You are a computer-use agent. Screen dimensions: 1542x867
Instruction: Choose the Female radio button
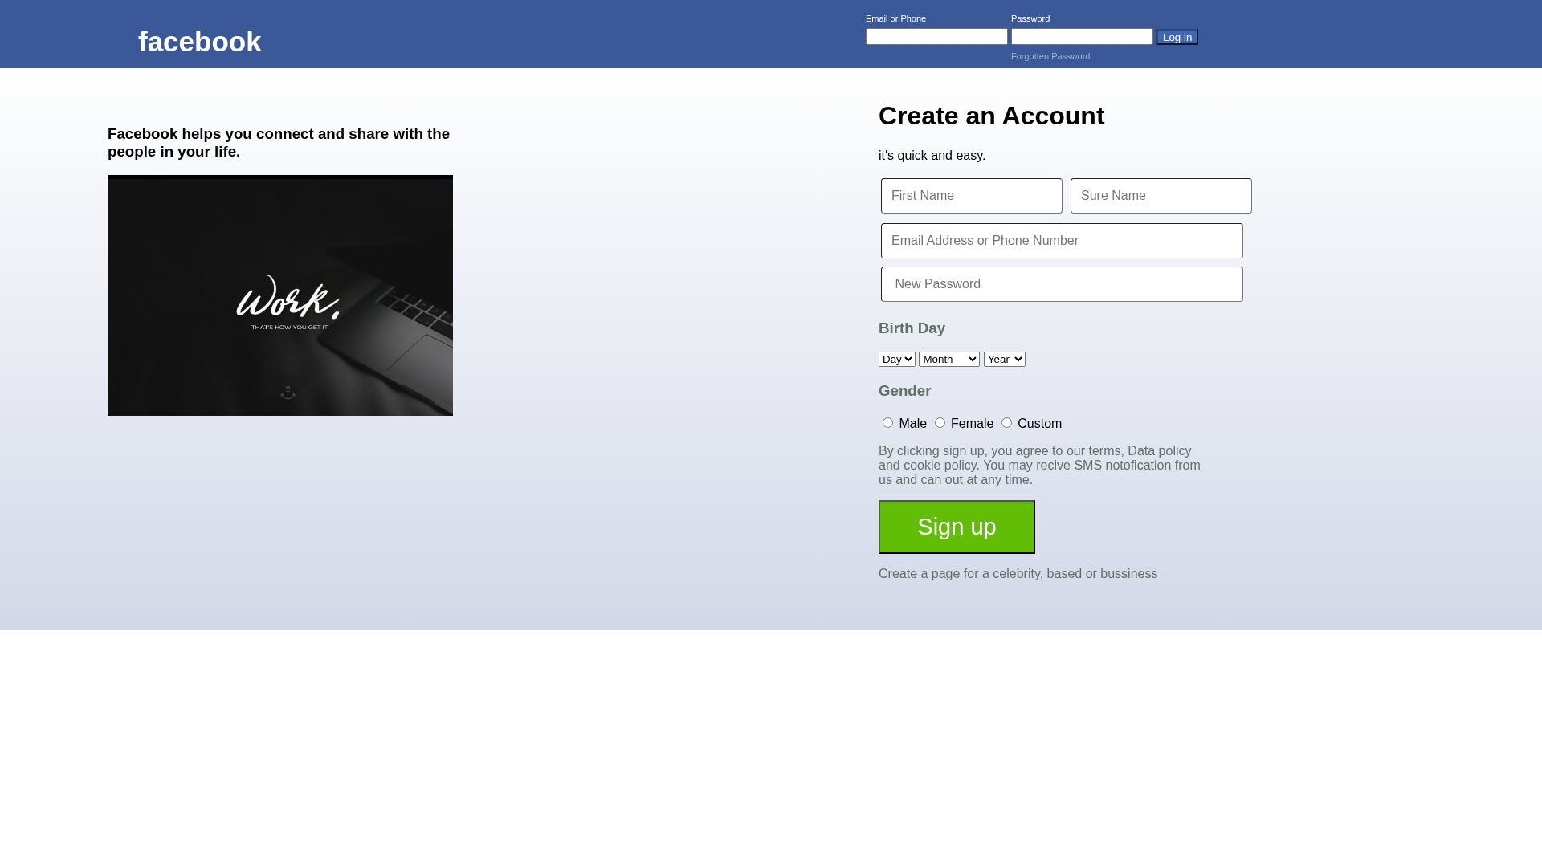coord(940,423)
